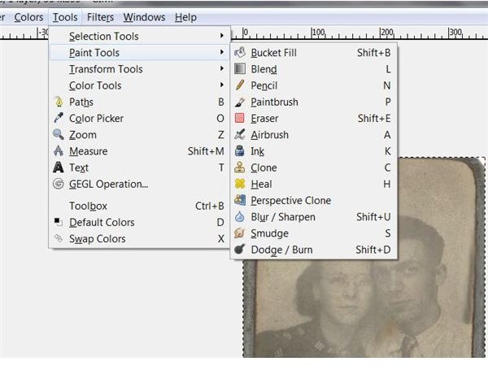488x366 pixels.
Task: Open the Colors menu
Action: click(28, 17)
